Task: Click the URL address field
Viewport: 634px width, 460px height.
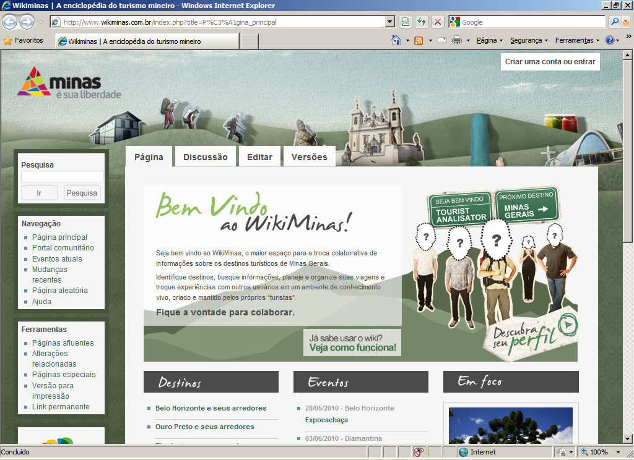Action: (x=223, y=22)
